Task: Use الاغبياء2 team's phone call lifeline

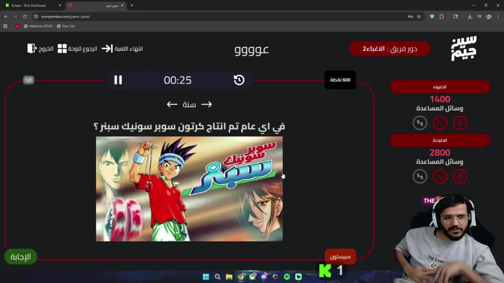Action: tap(440, 176)
